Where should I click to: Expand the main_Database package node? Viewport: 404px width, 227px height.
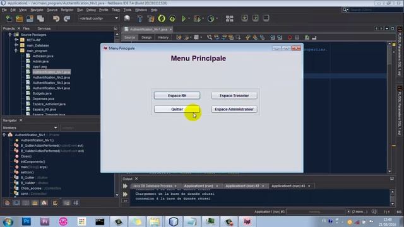[16, 45]
